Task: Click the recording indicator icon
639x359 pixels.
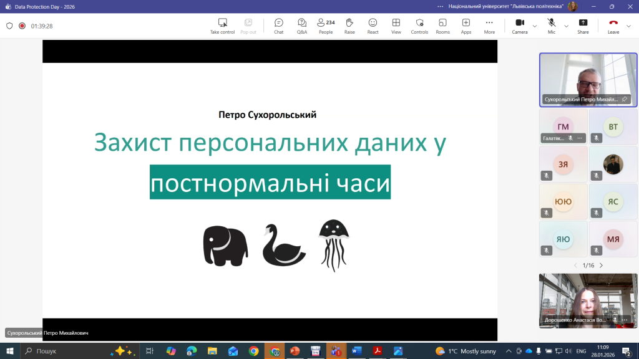Action: tap(22, 26)
